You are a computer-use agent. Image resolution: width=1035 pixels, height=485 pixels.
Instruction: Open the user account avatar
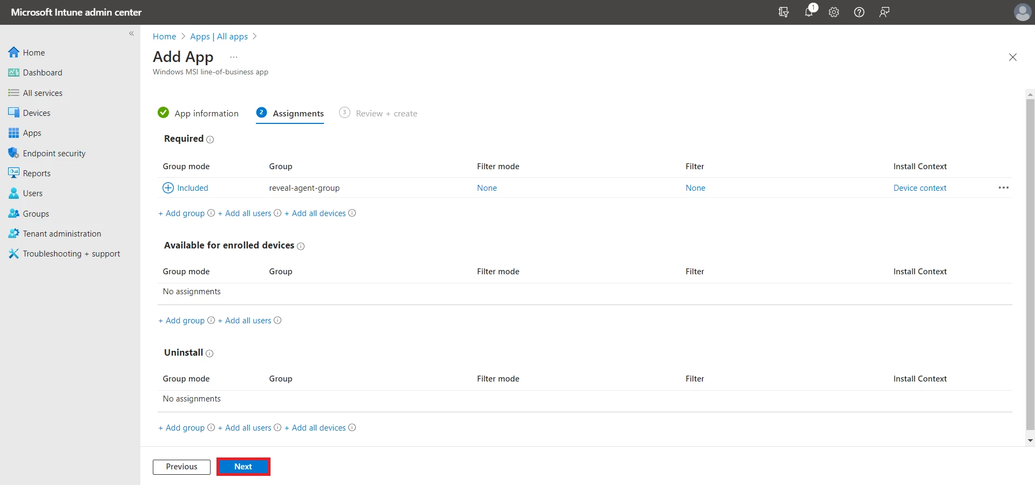click(1023, 12)
